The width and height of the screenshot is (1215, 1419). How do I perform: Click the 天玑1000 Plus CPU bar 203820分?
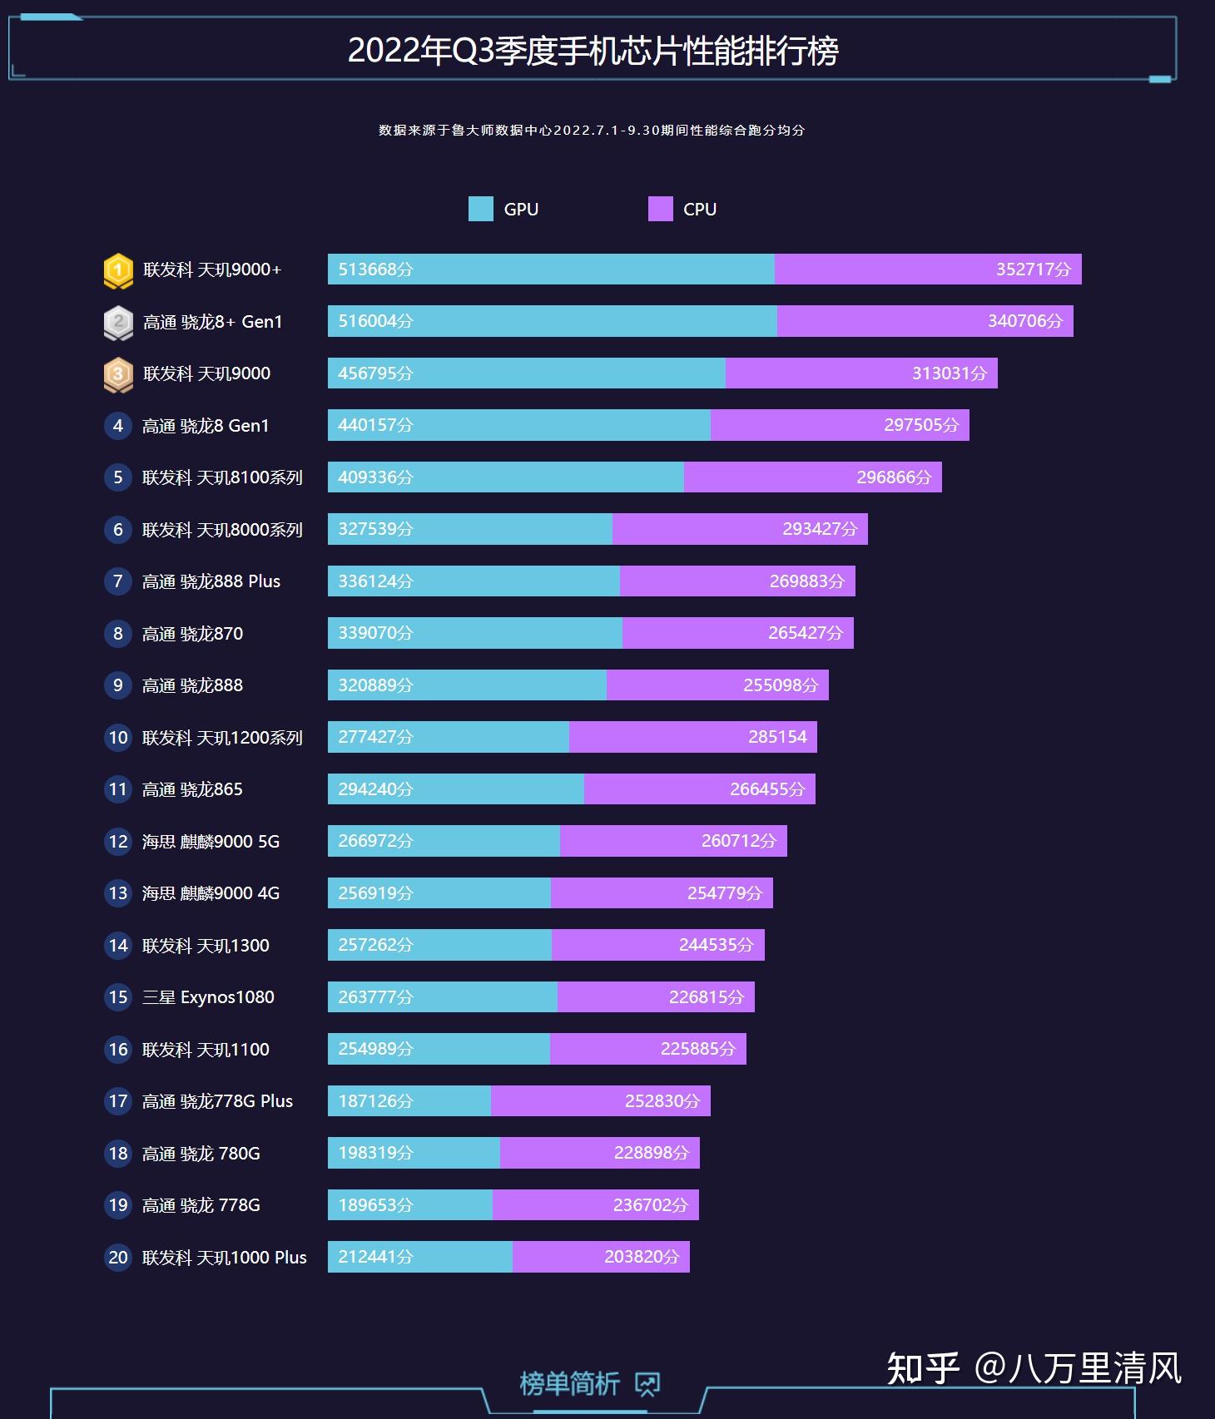[x=601, y=1257]
